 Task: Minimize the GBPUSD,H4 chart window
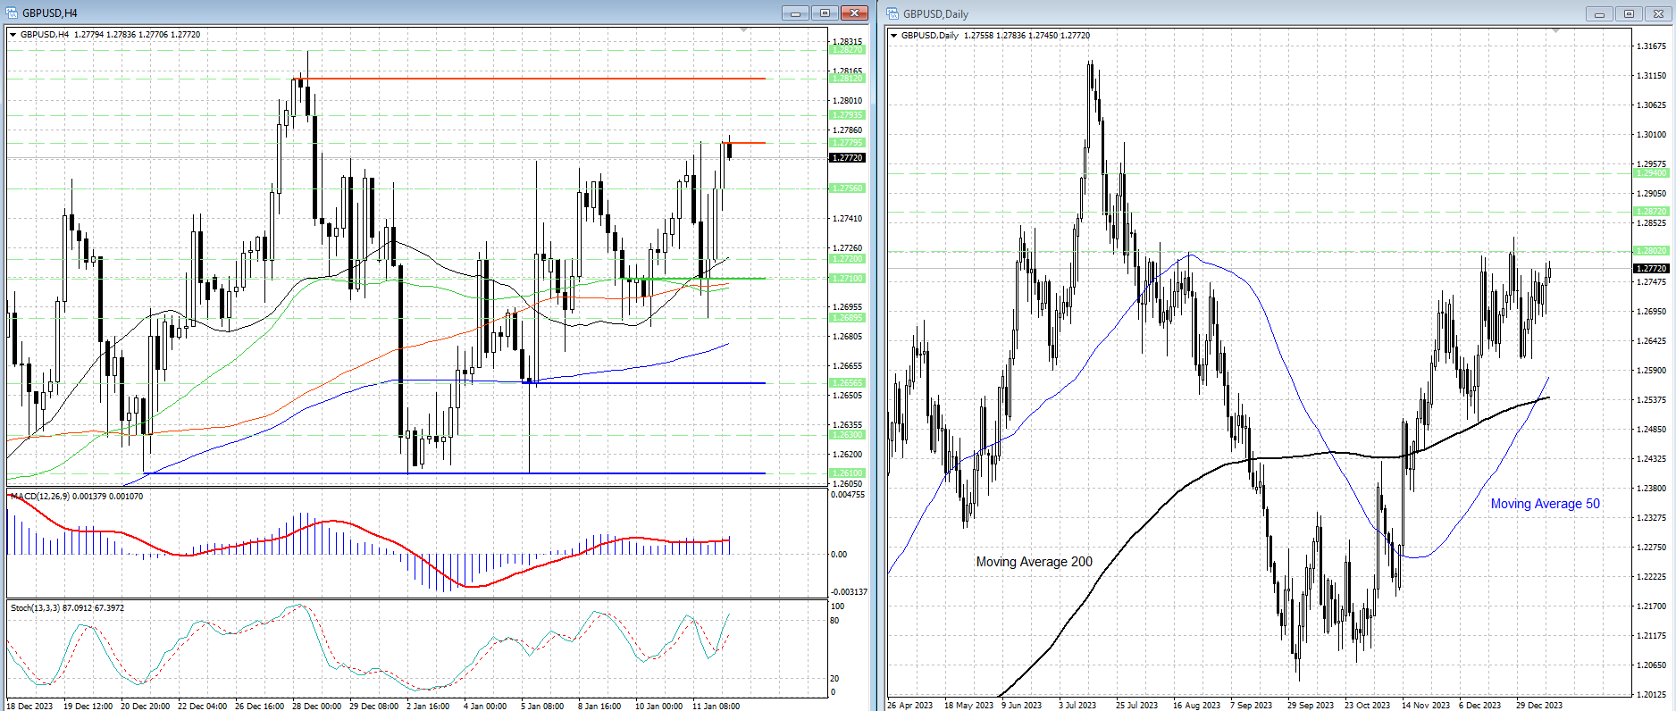coord(794,13)
